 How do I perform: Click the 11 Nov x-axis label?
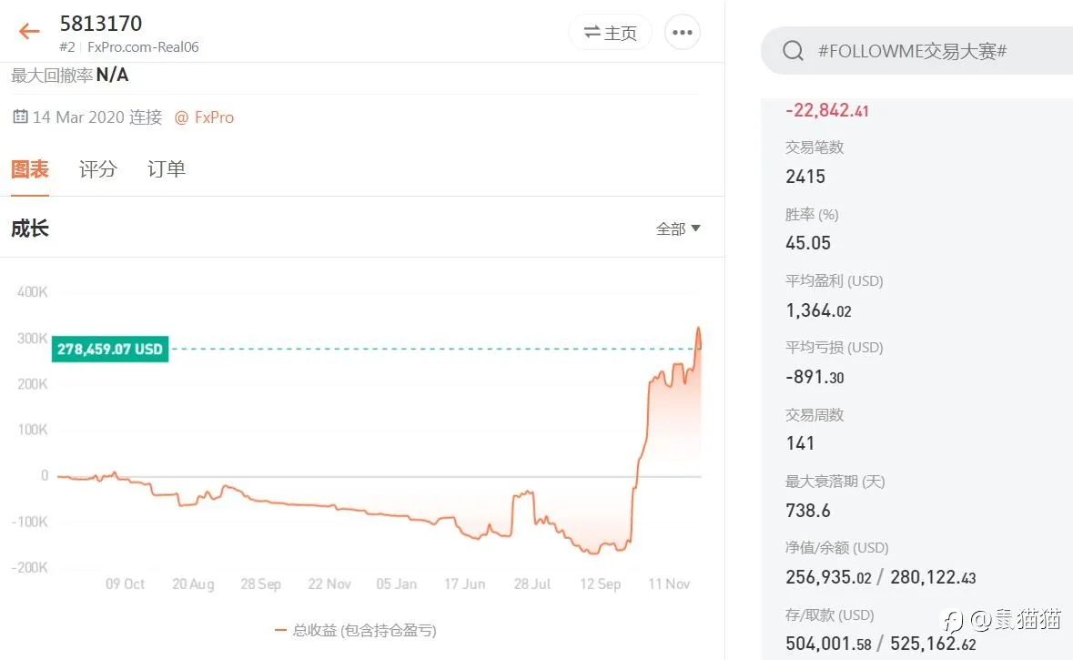(669, 584)
